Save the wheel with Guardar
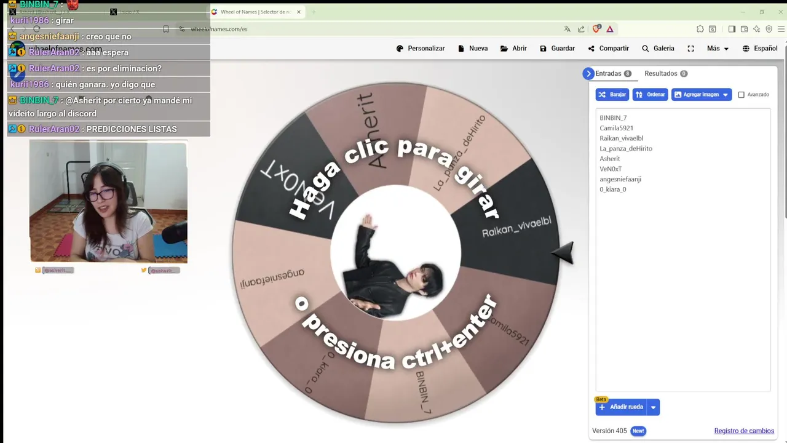 (x=557, y=49)
